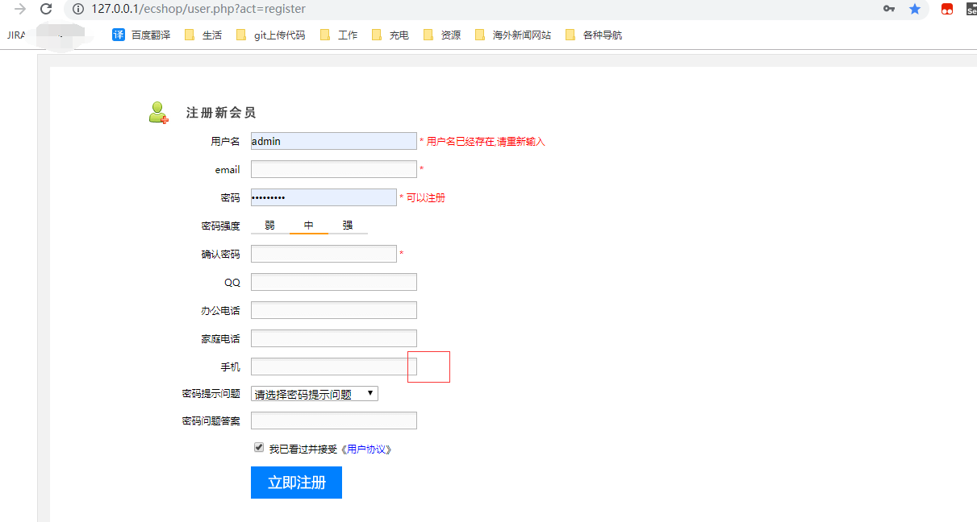Click the password key icon in the toolbar
Screen dimensions: 977x522
(888, 10)
